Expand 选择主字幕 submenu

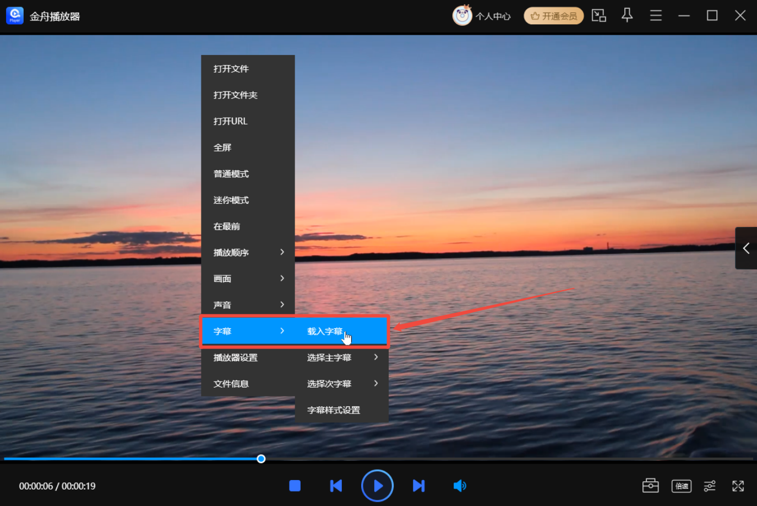click(341, 358)
